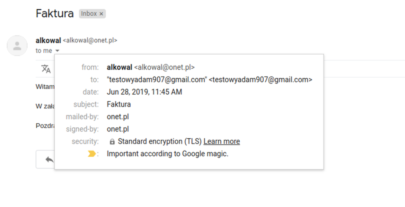Open the Learn more link
This screenshot has height=207, width=405.
pyautogui.click(x=222, y=141)
